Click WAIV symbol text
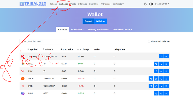Image resolution: width=193 pixels, height=97 pixels. 31,79
